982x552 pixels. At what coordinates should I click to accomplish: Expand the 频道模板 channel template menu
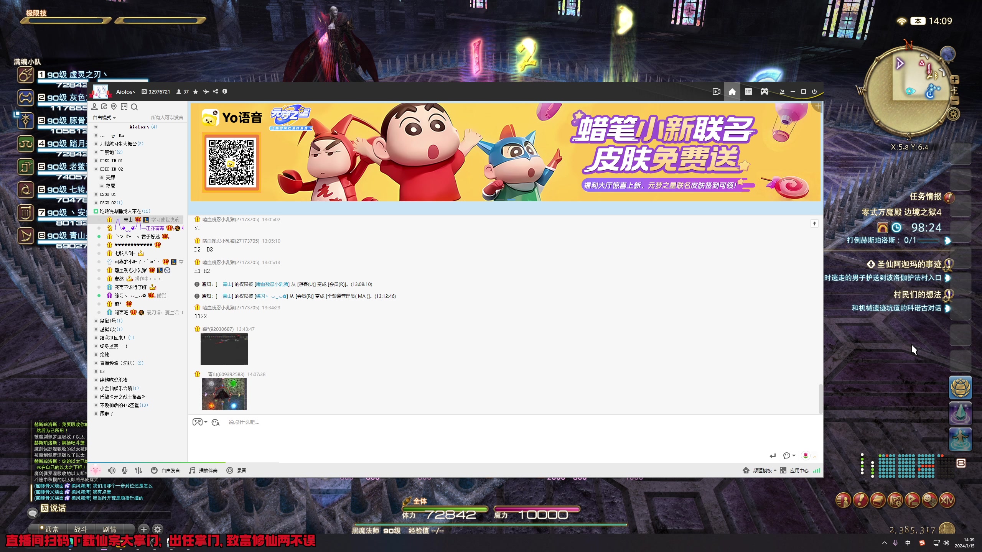[761, 470]
